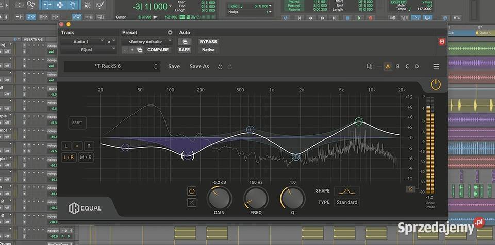Image resolution: width=495 pixels, height=245 pixels.
Task: Click the Native button
Action: point(208,50)
